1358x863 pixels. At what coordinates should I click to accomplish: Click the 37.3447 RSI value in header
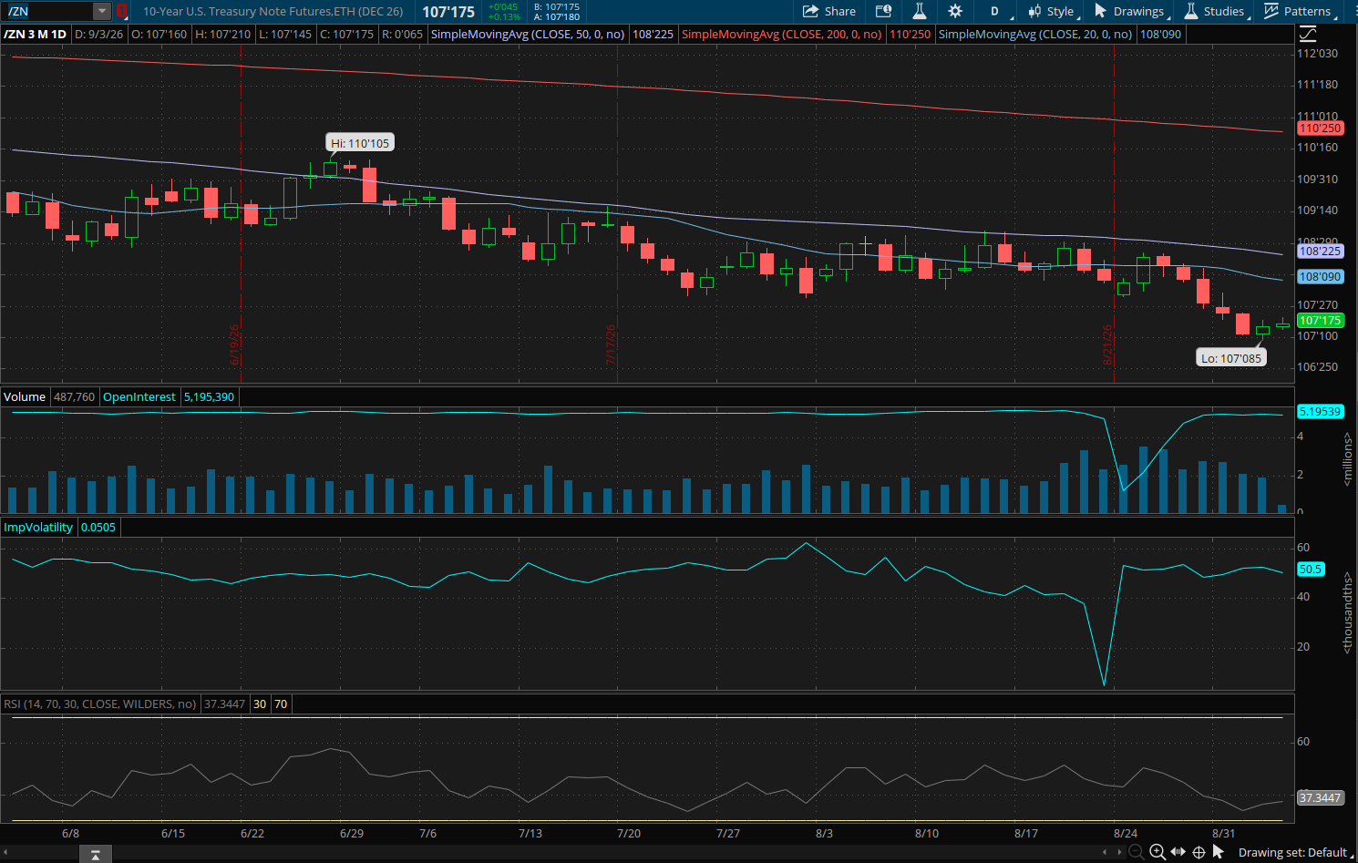click(224, 704)
